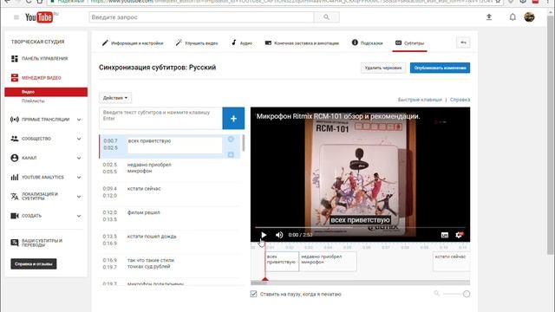Toggle pause-while-typing checkbox
555x312 pixels.
click(253, 294)
